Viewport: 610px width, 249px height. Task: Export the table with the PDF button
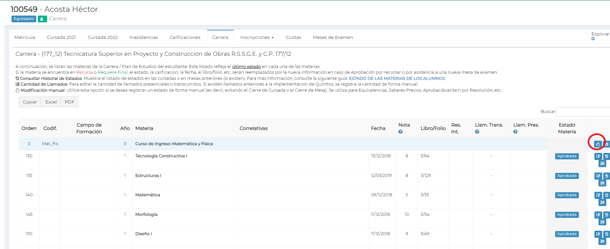[x=70, y=102]
